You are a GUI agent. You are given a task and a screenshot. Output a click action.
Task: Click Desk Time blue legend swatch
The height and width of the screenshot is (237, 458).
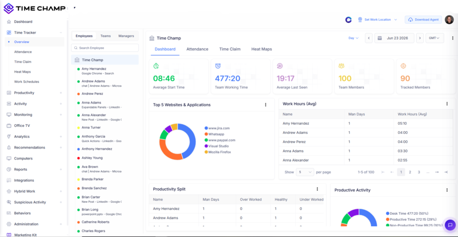coord(388,214)
